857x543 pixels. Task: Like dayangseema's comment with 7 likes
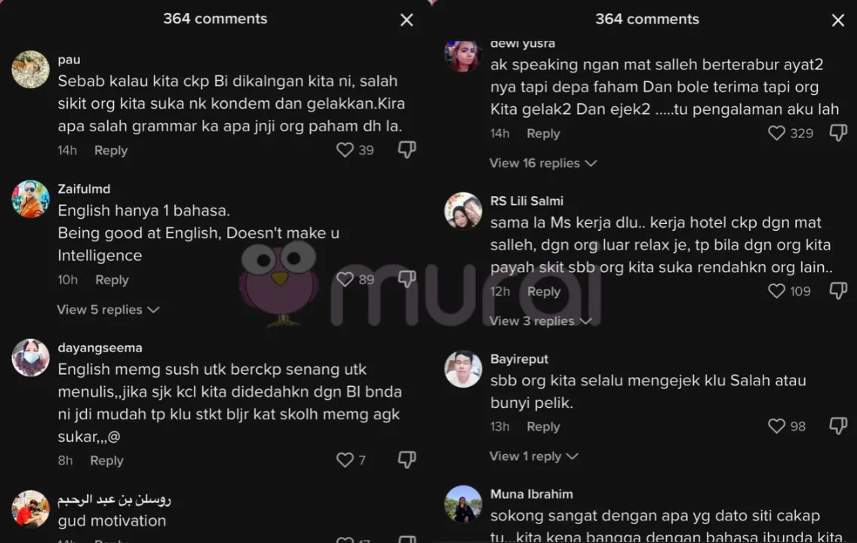click(x=345, y=460)
